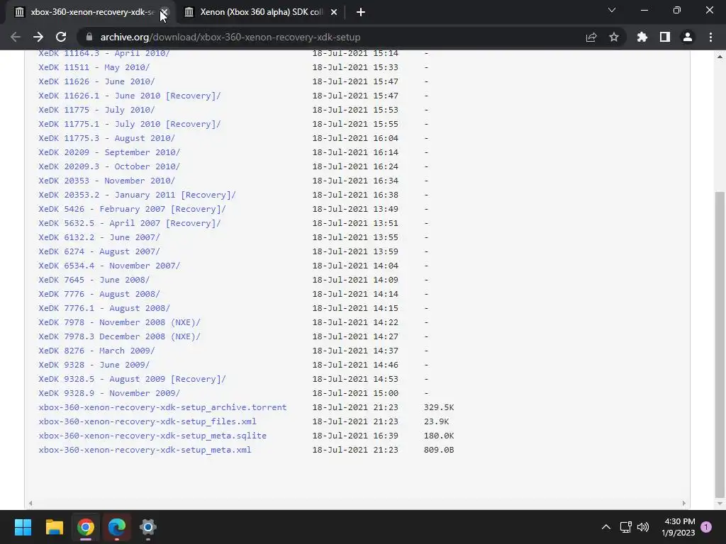Open XeDK 9328.9 - November 2009 folder
The width and height of the screenshot is (726, 544).
tap(109, 393)
